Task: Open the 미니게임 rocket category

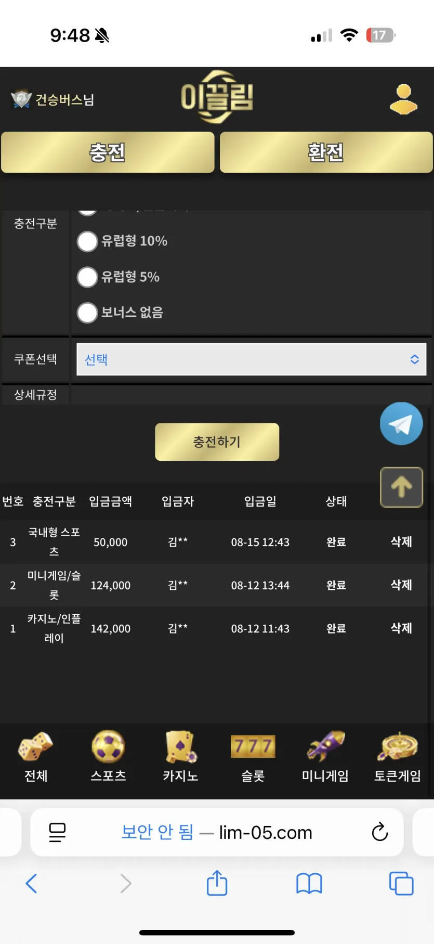Action: [x=325, y=757]
